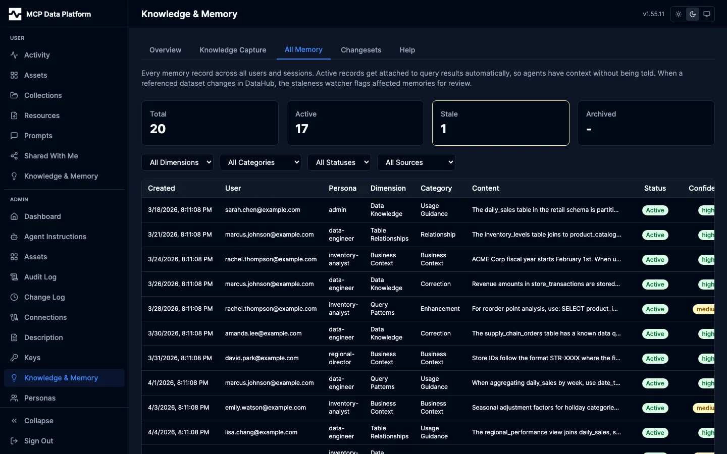Switch to the Knowledge Capture tab
Image resolution: width=727 pixels, height=454 pixels.
[233, 50]
